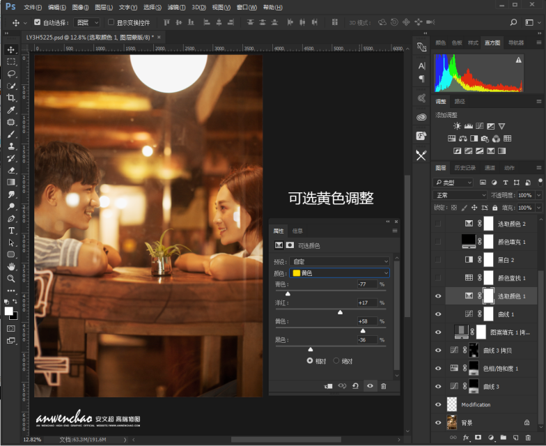Open the 滤镜 menu
The height and width of the screenshot is (446, 546).
click(x=176, y=7)
